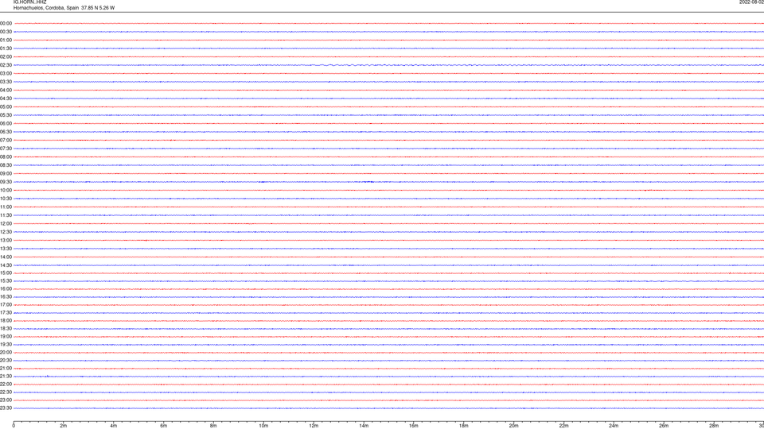Select the 14:30 row label
This screenshot has height=429, width=764.
pos(6,265)
